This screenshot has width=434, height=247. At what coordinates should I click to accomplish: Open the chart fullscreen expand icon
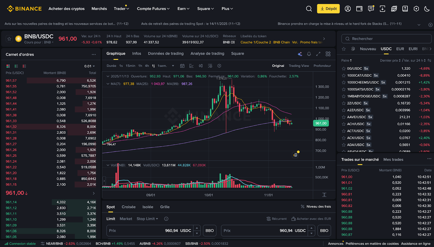point(318,54)
